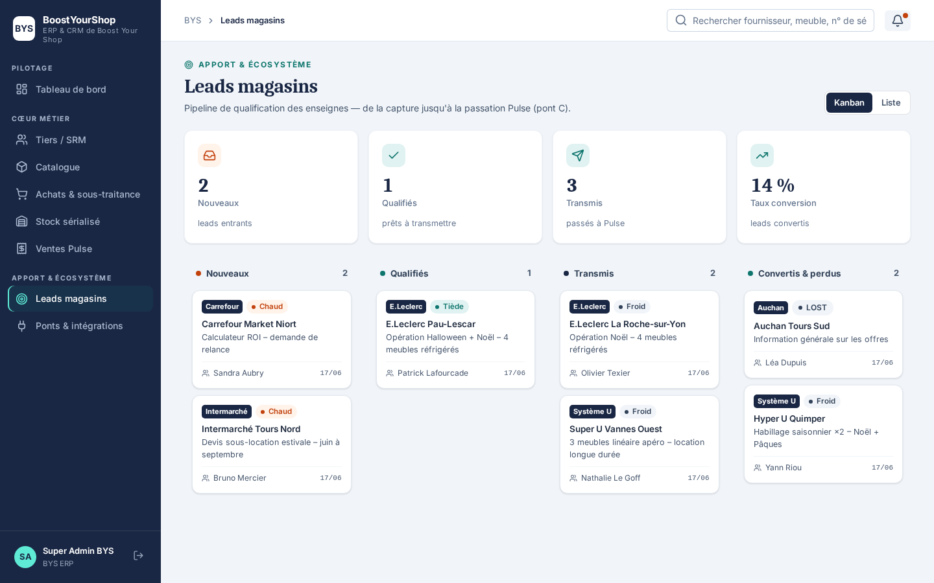Click the person icon beside Bruno Mercier
This screenshot has width=934, height=583.
pyautogui.click(x=206, y=478)
